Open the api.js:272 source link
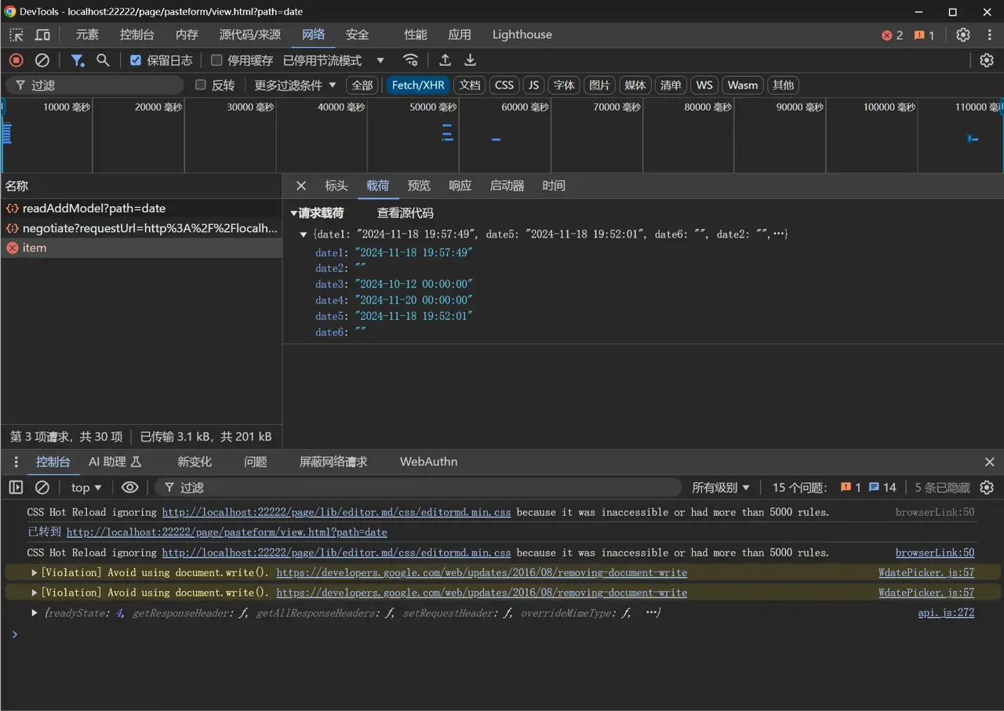The width and height of the screenshot is (1004, 711). [x=946, y=613]
